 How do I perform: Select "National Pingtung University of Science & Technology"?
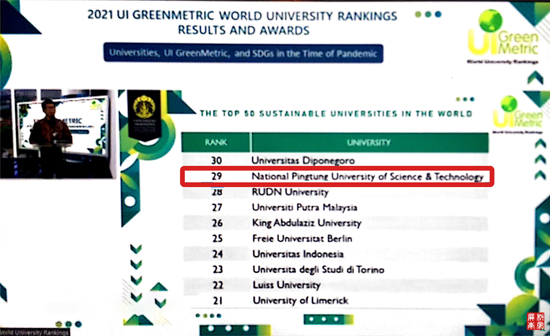pyautogui.click(x=368, y=177)
